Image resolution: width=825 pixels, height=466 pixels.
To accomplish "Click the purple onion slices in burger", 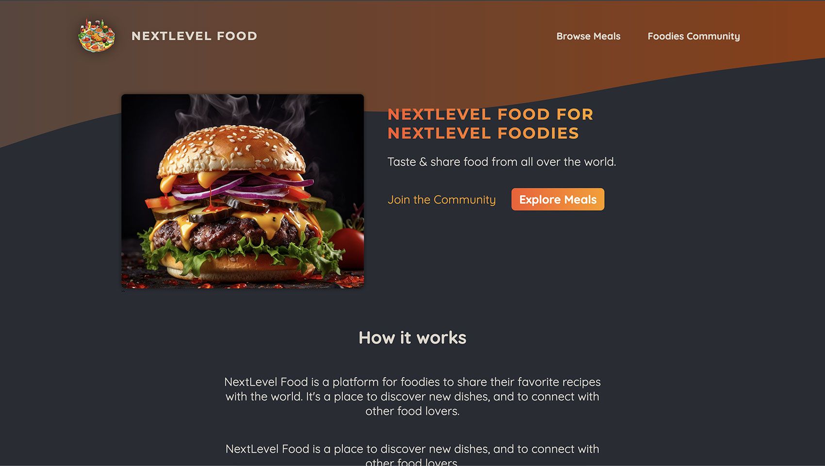I will tap(243, 187).
